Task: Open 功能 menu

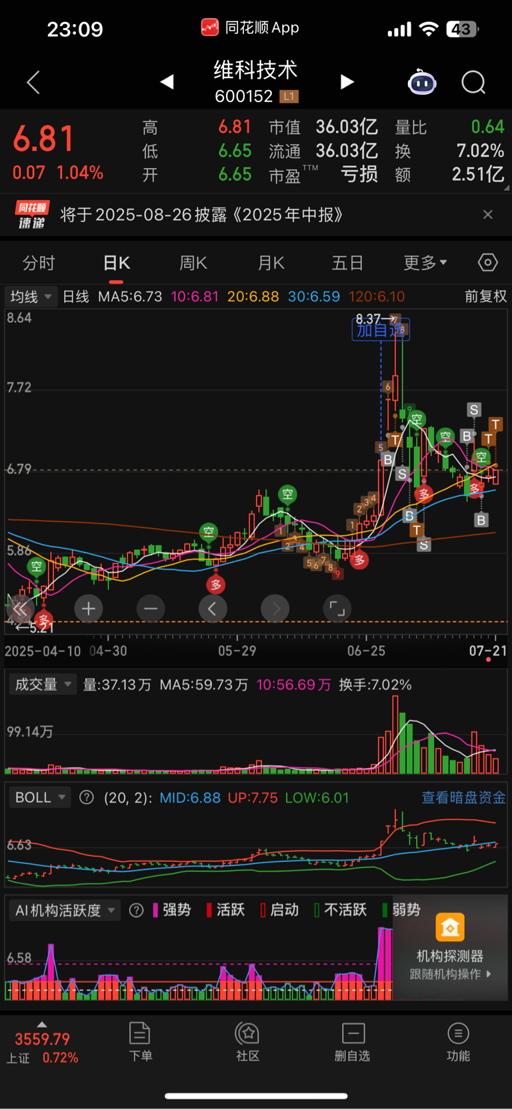Action: click(x=458, y=1042)
